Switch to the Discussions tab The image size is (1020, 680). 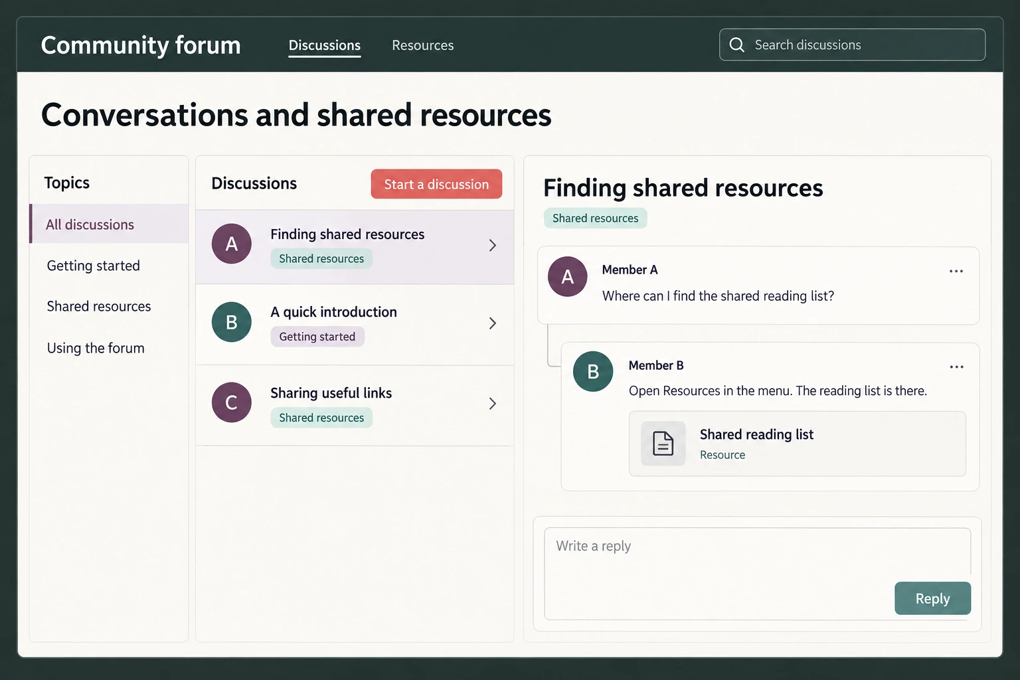click(x=325, y=45)
